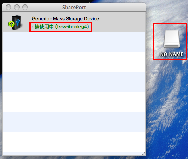Screen dimensions: 188x159
Task: Click the green USB badge on device icon
Action: coord(11,24)
